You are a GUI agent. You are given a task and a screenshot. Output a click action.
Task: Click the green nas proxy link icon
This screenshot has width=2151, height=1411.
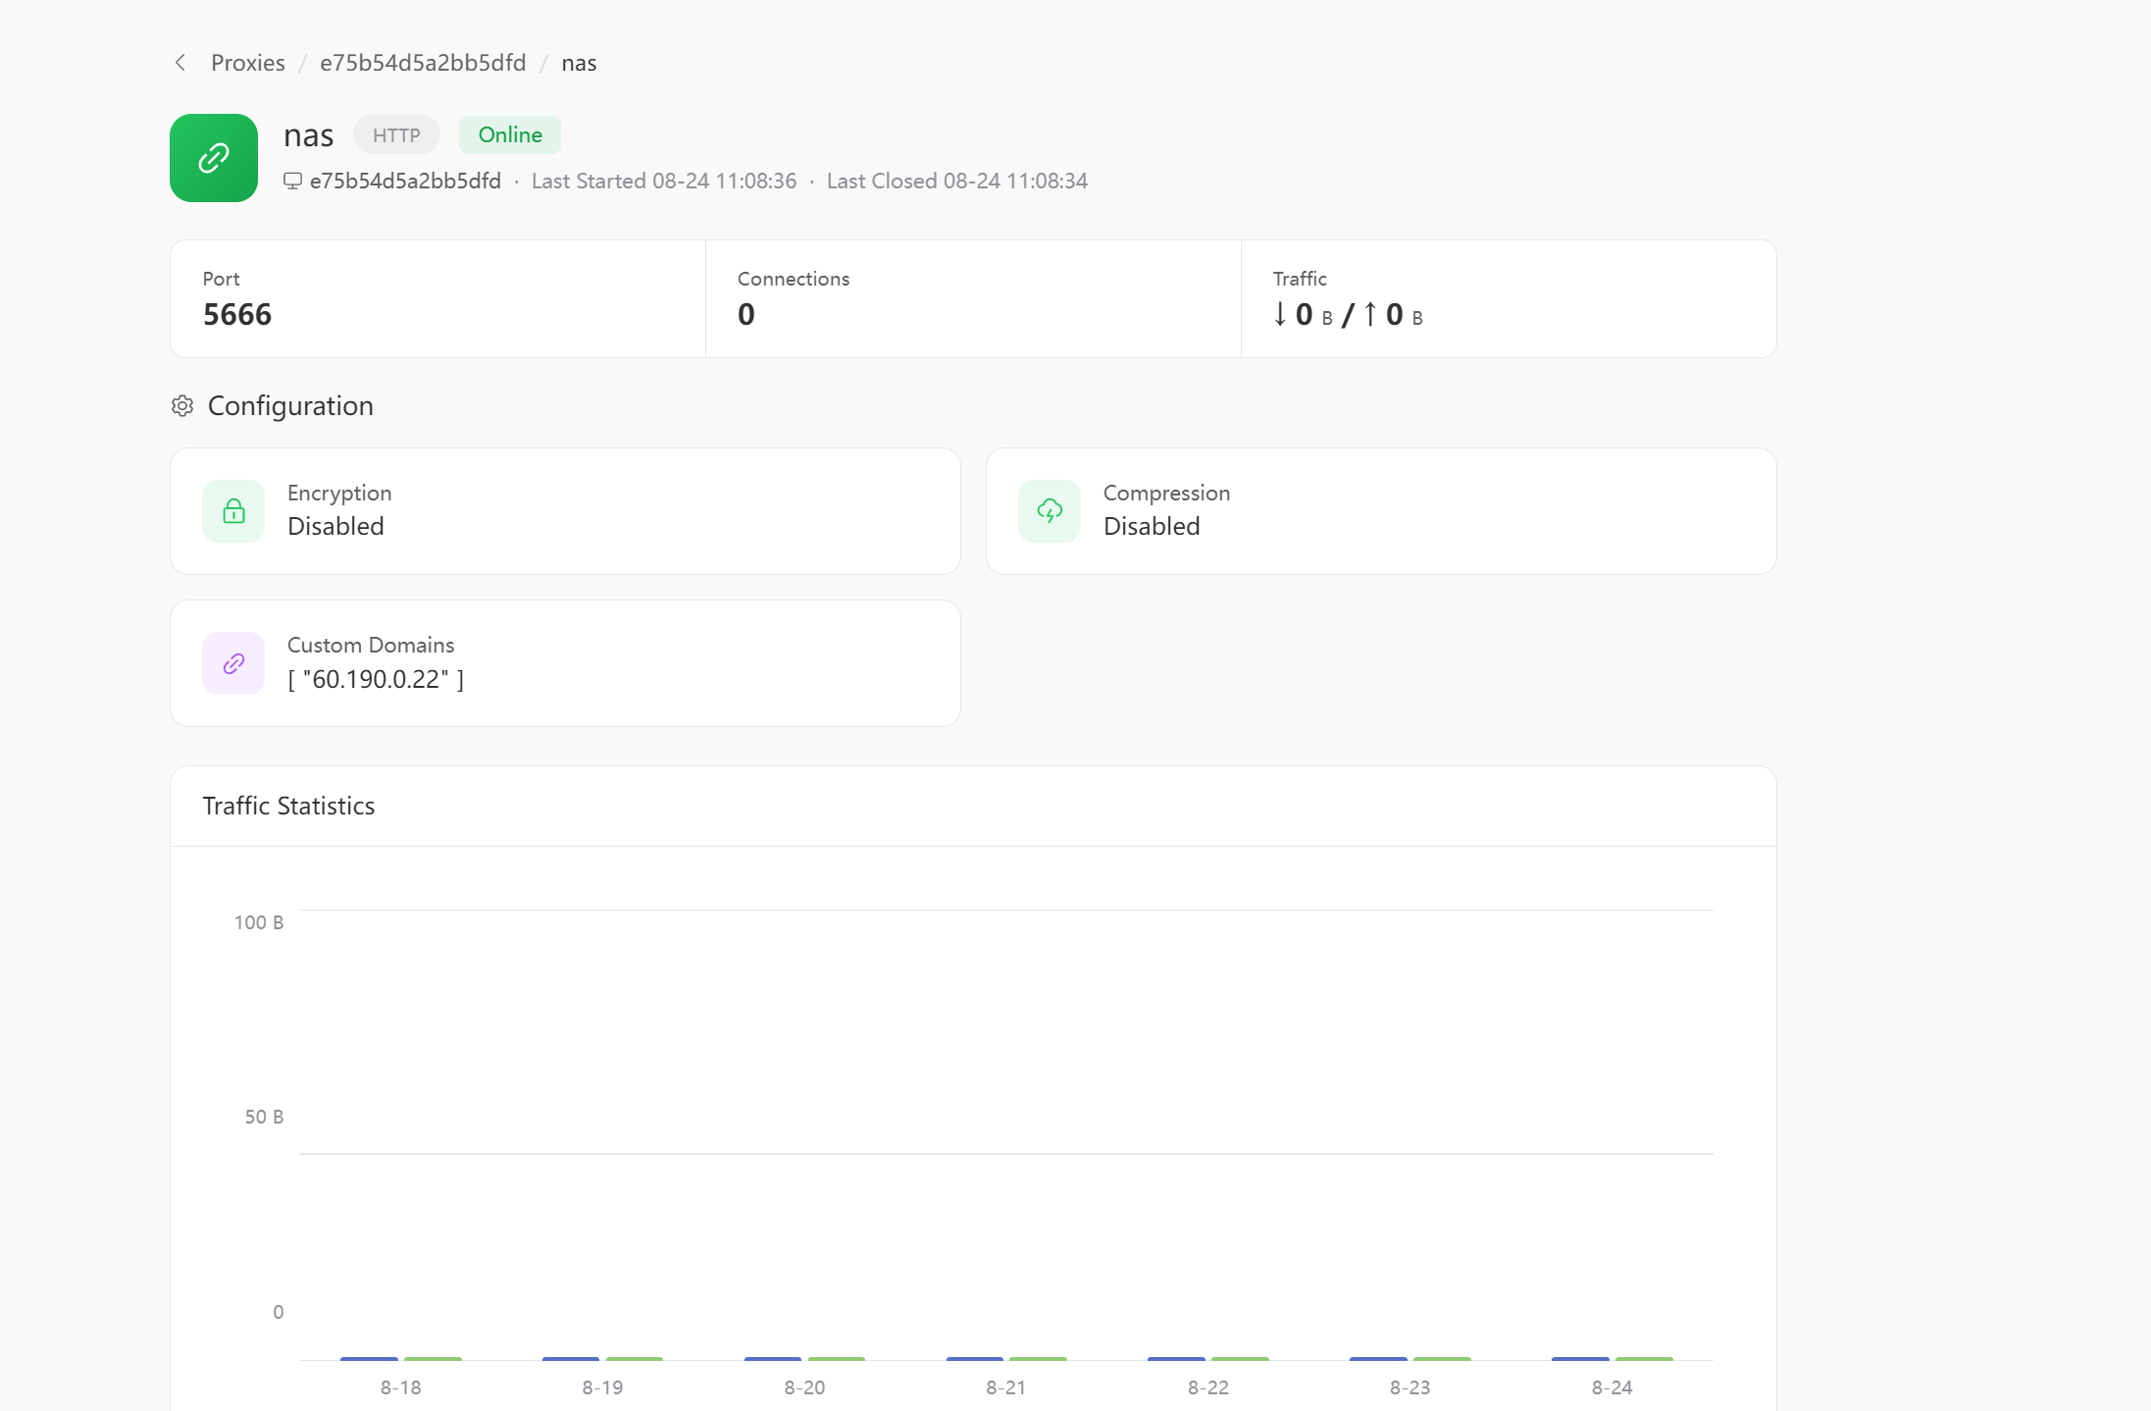point(214,158)
